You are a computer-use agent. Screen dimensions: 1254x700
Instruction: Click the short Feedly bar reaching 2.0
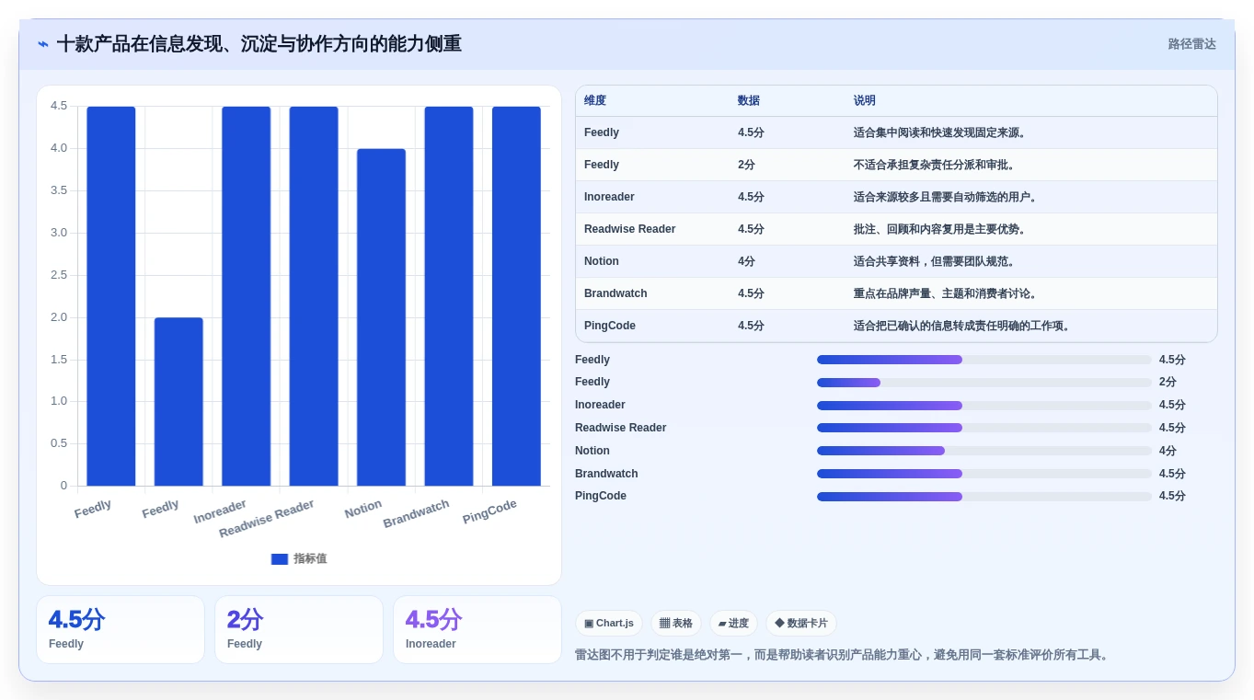(178, 402)
